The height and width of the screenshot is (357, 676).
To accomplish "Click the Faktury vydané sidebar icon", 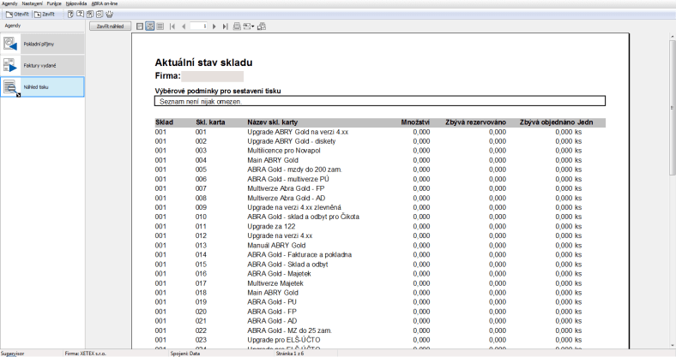I will (10, 65).
